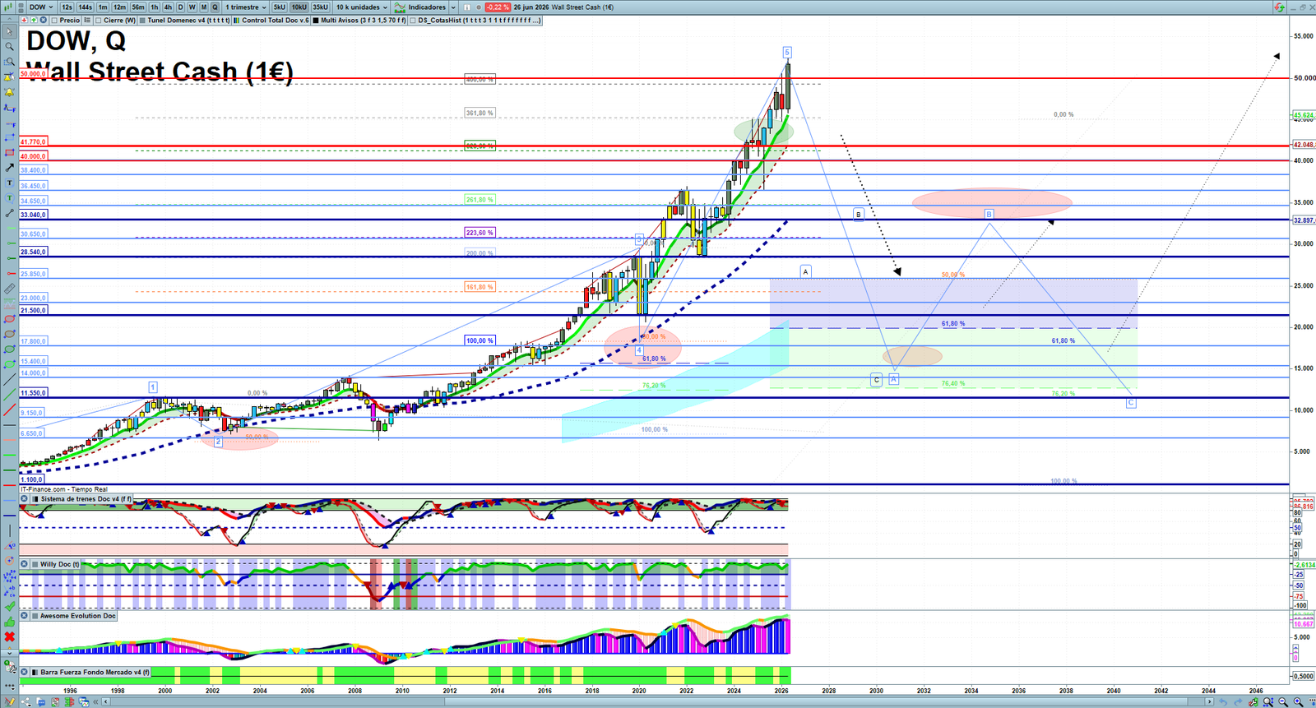
Task: Switch to the 144s timeframe
Action: 86,7
